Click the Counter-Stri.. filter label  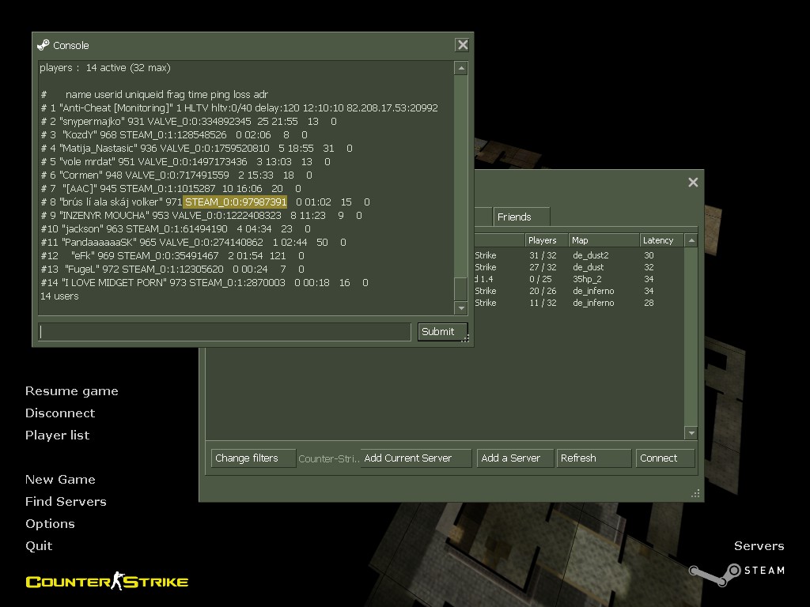pos(329,458)
